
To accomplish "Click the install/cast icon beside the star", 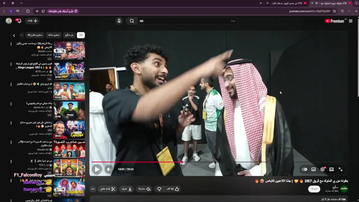I will pos(43,11).
